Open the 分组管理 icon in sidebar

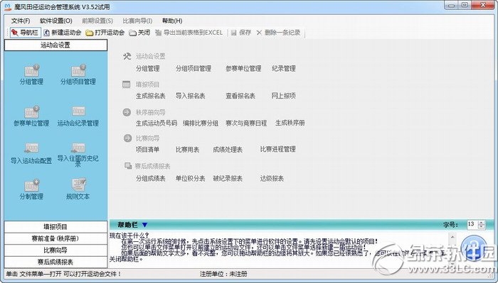(x=31, y=74)
